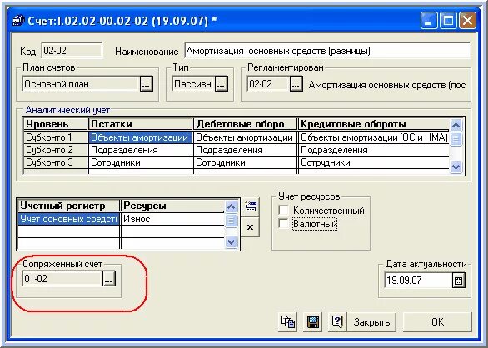This screenshot has height=348, width=488.
Task: Click the Регламентирован code field 02-02
Action: 268,84
